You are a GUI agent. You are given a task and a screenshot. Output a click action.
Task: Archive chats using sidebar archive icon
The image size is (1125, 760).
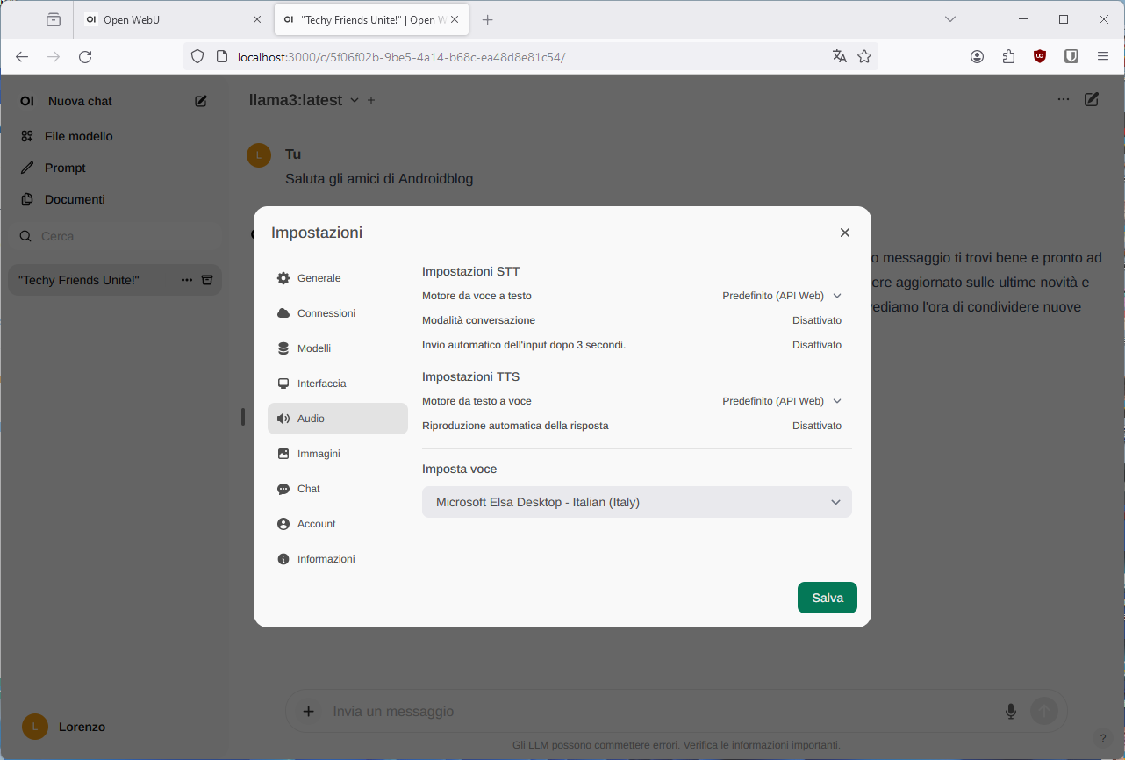(207, 280)
